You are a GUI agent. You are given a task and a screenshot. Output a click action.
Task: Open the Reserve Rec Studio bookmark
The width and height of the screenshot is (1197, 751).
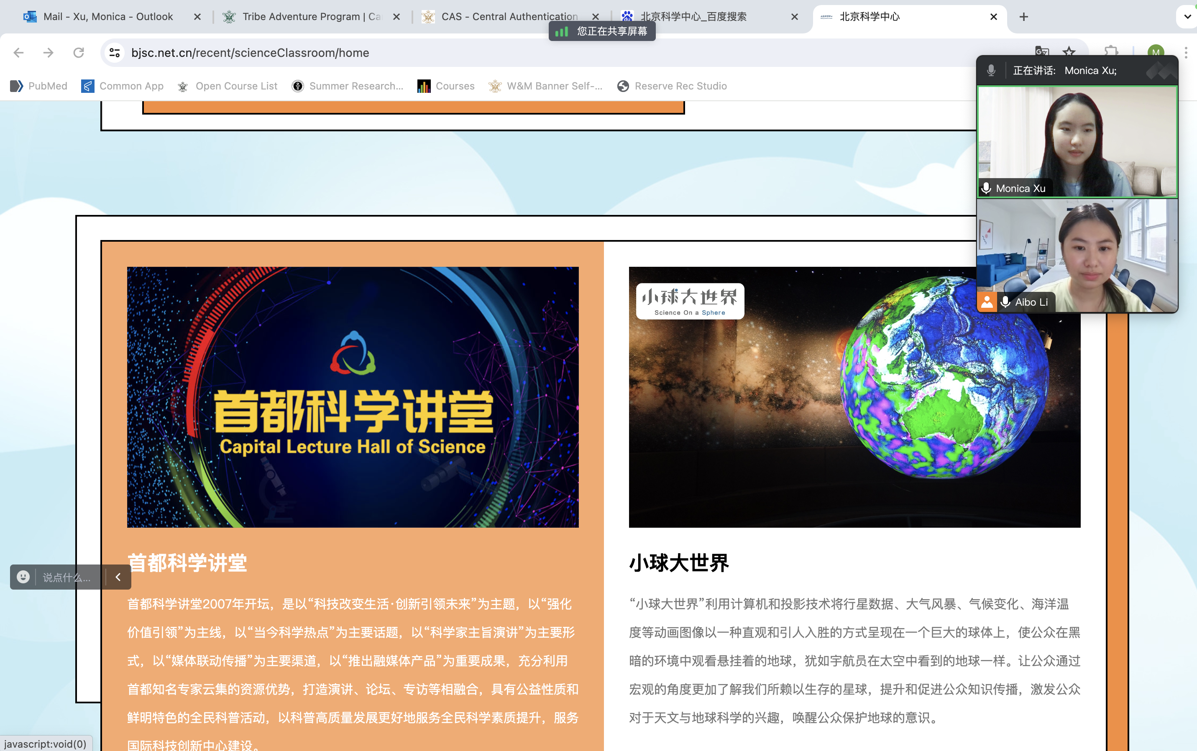[672, 86]
